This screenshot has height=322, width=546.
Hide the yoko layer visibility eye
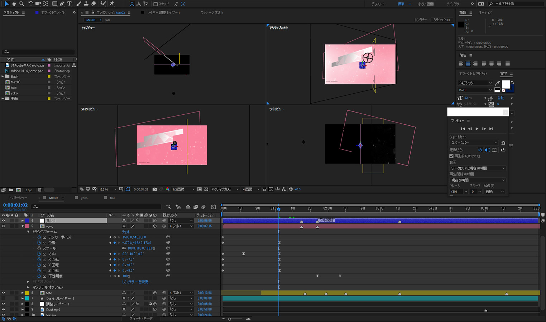tap(3, 226)
